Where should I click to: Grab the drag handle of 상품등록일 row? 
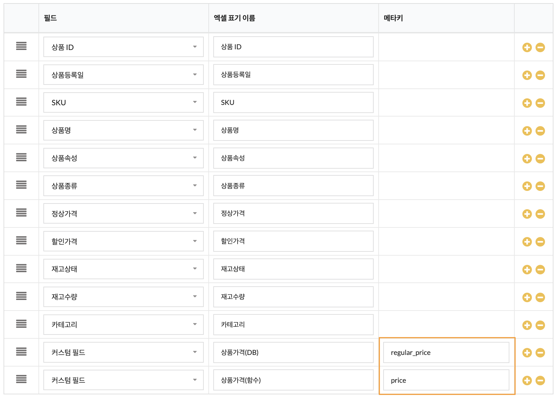[x=21, y=74]
